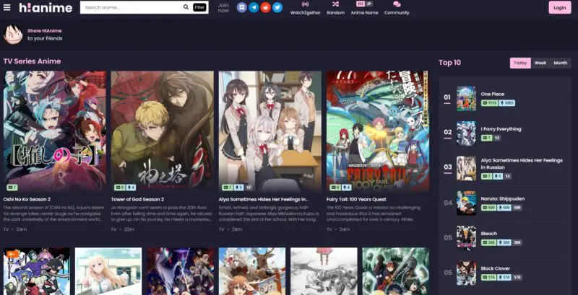This screenshot has width=578, height=295.
Task: Open the Reddit join link
Action: pos(265,7)
